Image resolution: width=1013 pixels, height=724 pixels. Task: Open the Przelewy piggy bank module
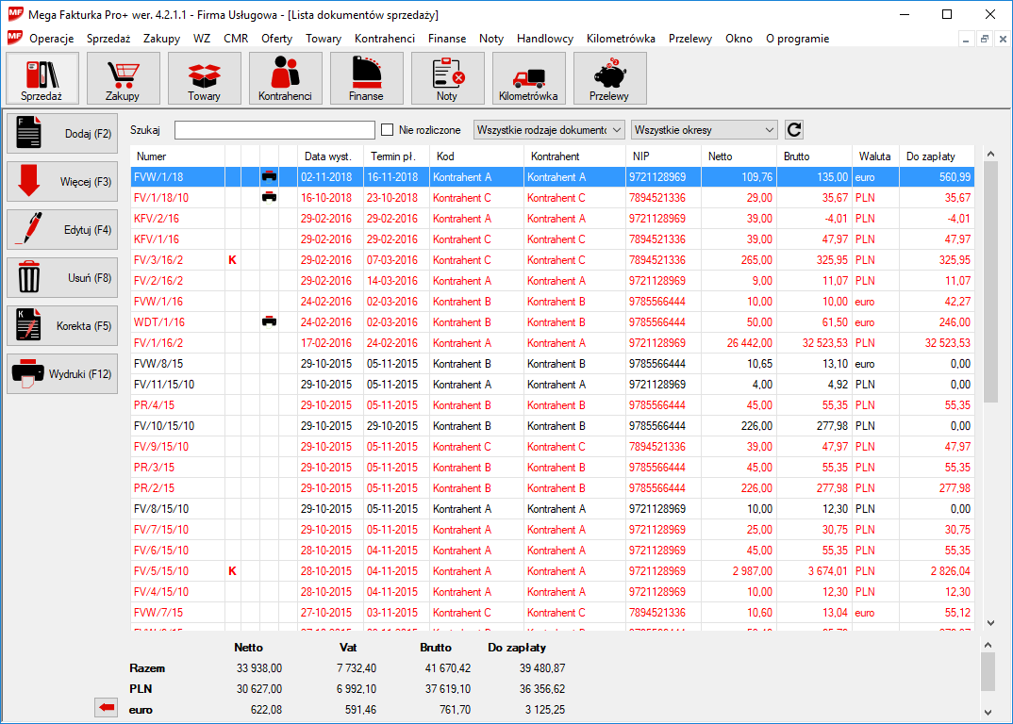tap(609, 78)
